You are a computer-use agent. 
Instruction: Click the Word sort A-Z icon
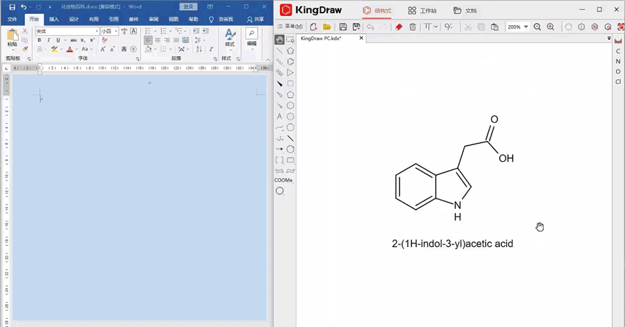click(199, 49)
